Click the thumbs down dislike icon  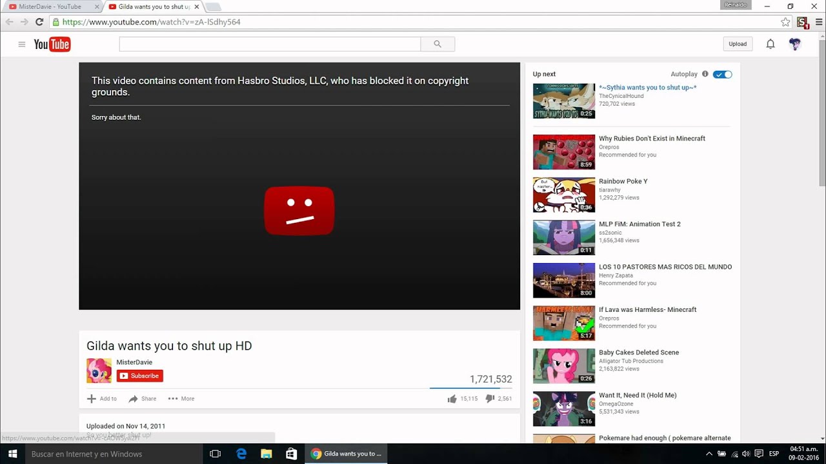coord(490,399)
